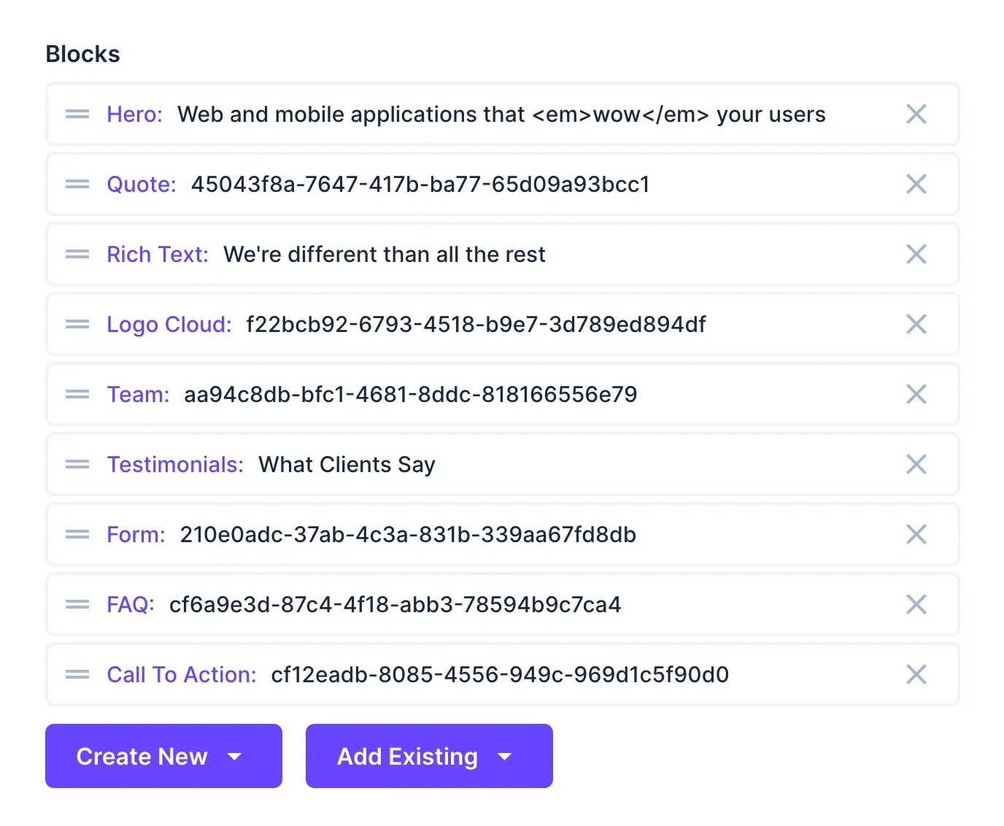Image resolution: width=1004 pixels, height=826 pixels.
Task: Remove the Call To Action block
Action: pyautogui.click(x=916, y=675)
